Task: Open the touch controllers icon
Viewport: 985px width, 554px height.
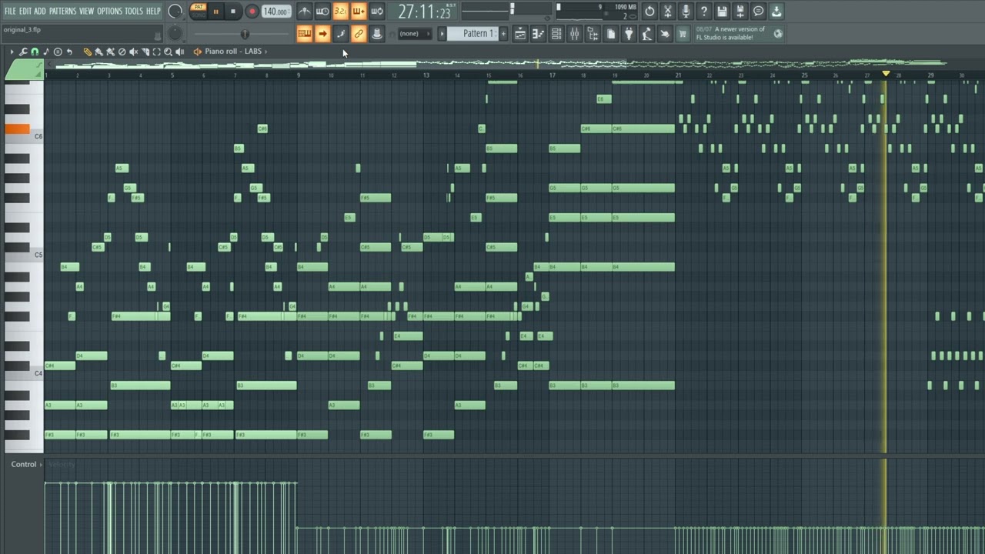Action: [665, 34]
